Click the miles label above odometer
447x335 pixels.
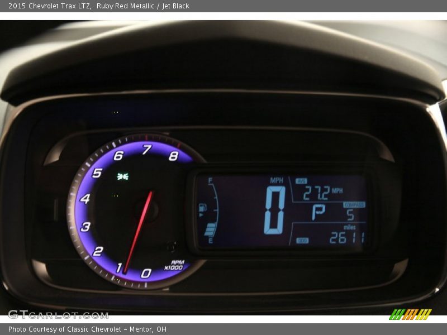click(350, 227)
